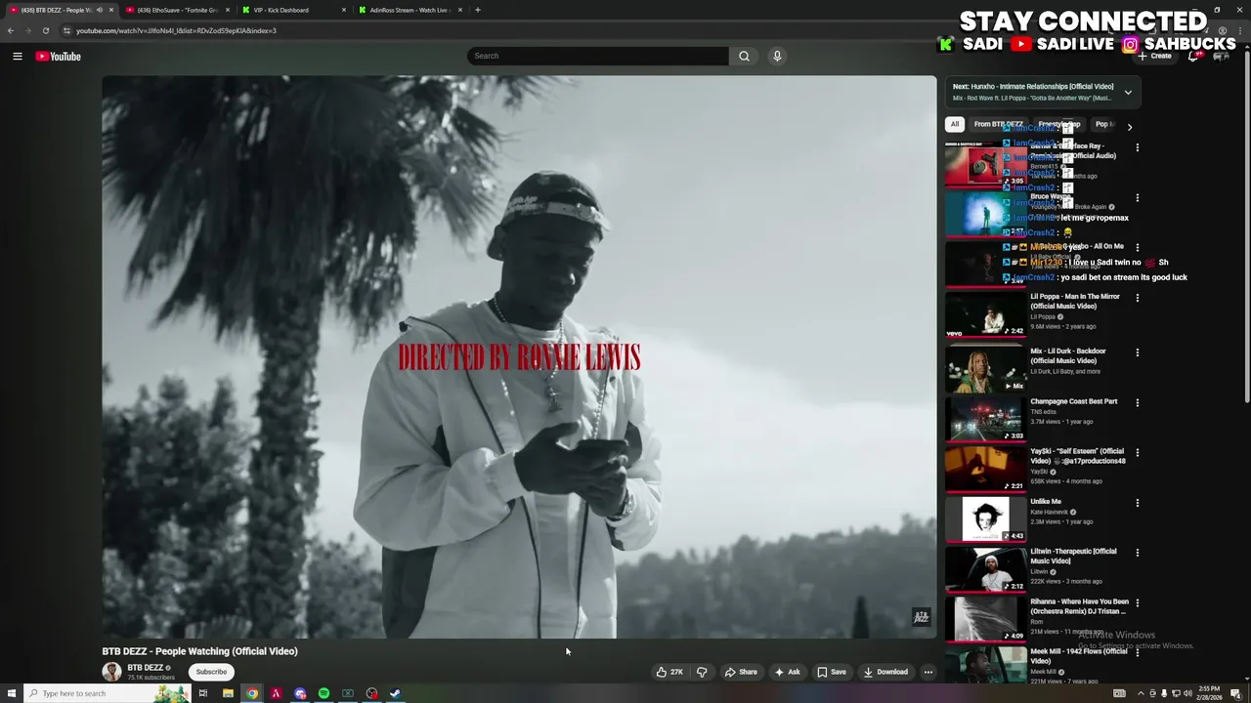Open YaySki Self Esteem thumbnail
The image size is (1251, 703).
[985, 469]
